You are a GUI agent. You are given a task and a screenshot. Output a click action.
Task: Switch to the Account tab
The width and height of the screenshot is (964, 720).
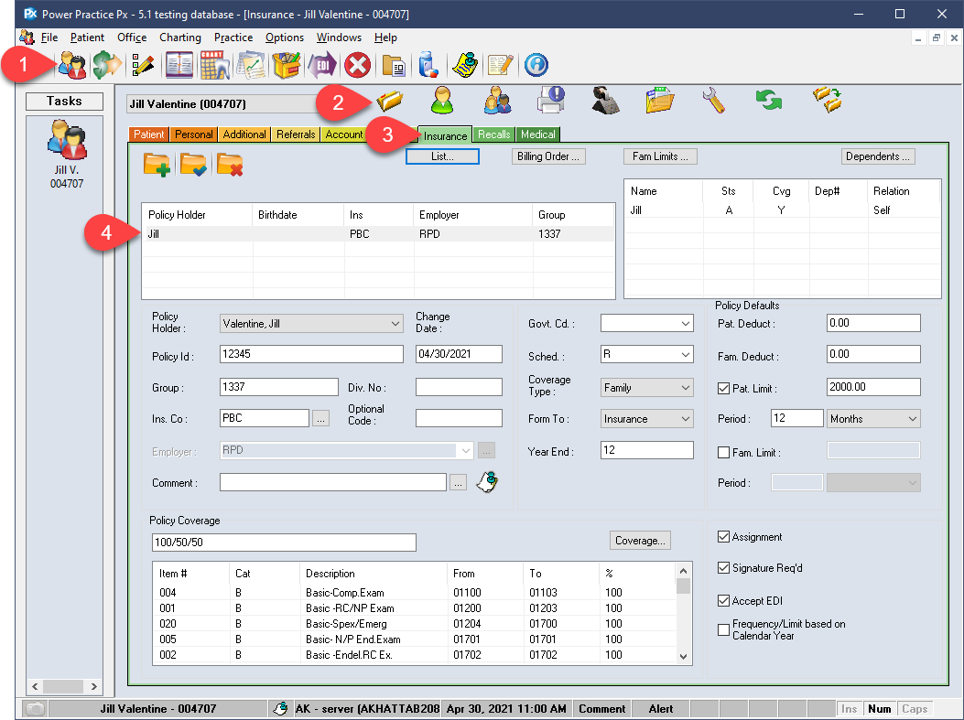(x=343, y=134)
